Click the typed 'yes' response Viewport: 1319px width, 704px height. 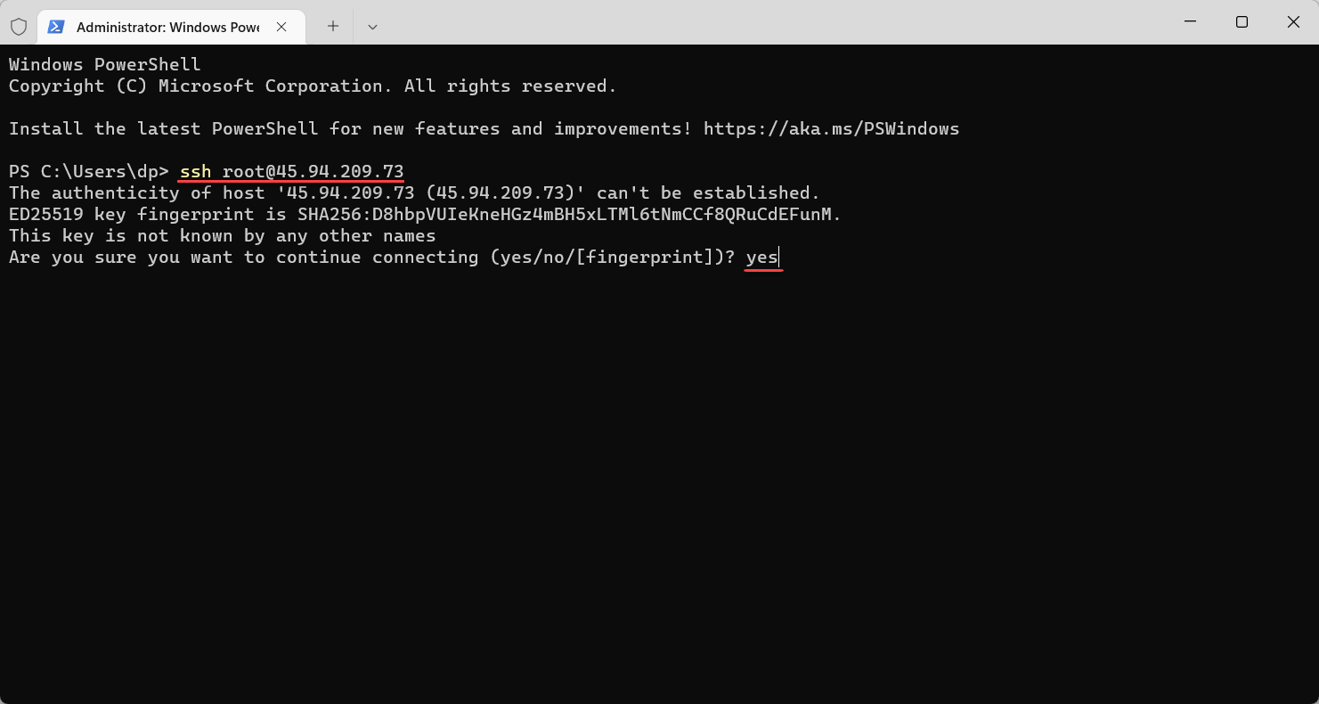click(x=761, y=258)
